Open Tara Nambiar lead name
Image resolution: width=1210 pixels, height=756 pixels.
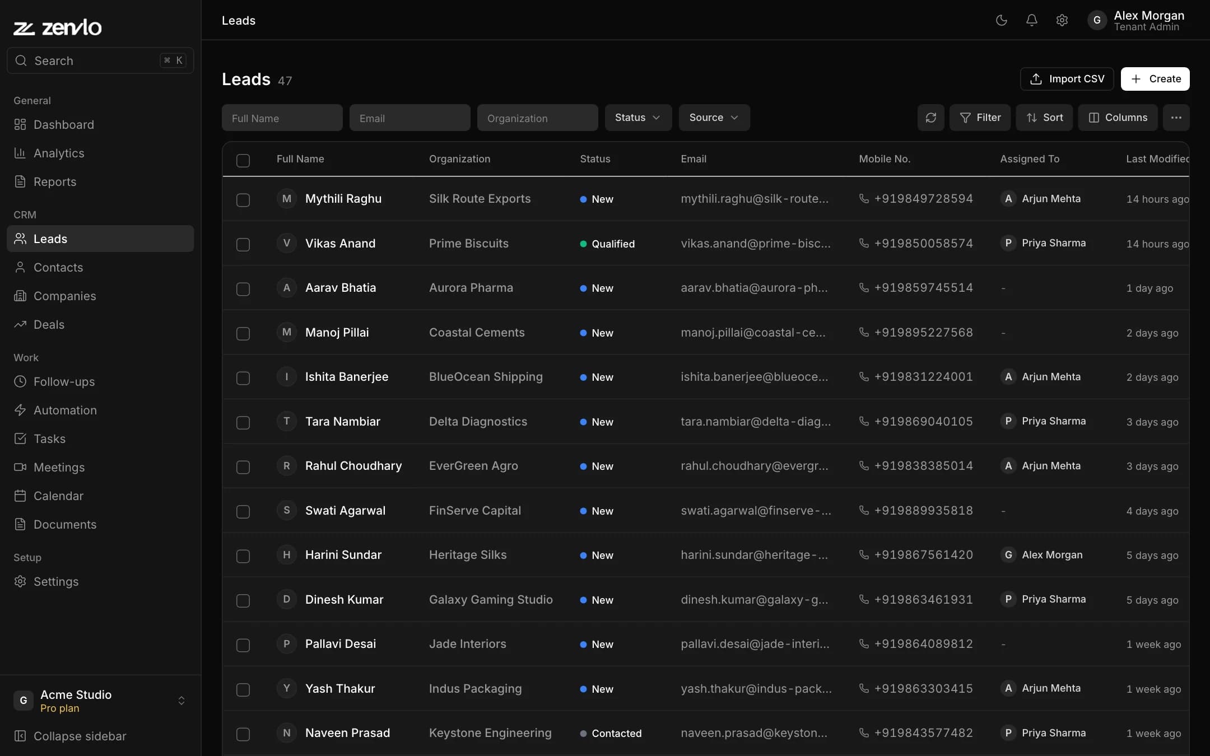tap(343, 421)
